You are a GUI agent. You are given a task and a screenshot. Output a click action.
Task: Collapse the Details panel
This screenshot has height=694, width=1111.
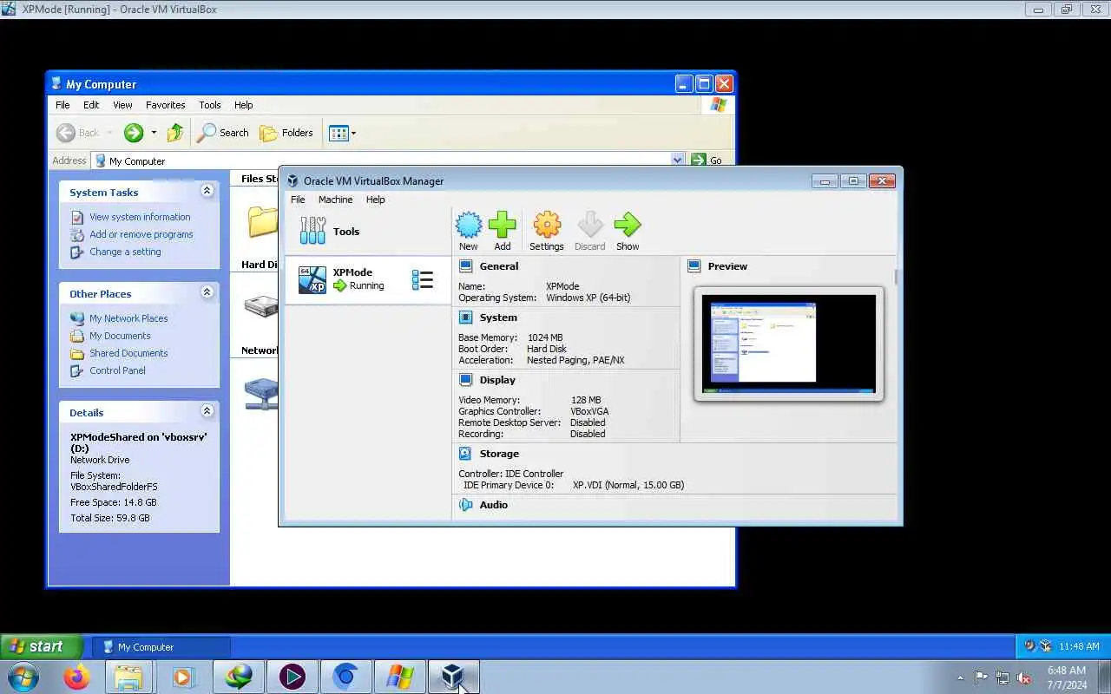(207, 411)
